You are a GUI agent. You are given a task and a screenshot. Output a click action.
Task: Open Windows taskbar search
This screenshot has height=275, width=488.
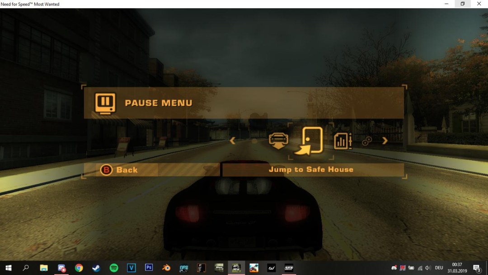coord(26,268)
